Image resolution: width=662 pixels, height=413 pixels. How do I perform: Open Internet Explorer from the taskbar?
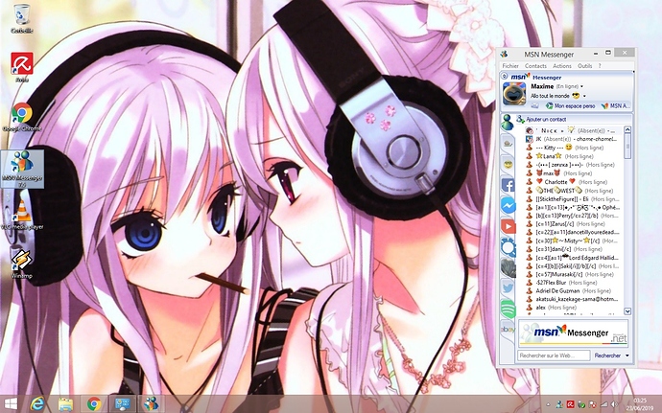[x=37, y=404]
